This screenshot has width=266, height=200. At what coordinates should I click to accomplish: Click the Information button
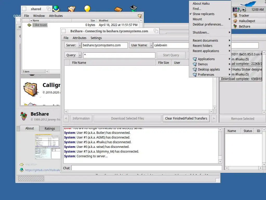(x=81, y=118)
